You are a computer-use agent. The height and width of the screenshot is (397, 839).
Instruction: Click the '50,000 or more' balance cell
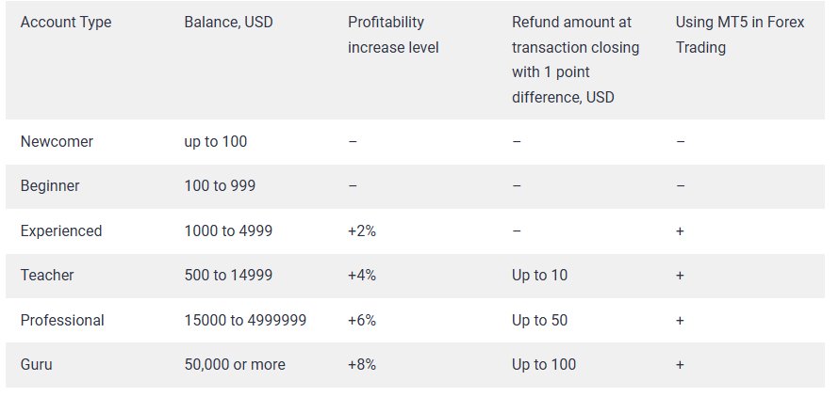click(235, 364)
